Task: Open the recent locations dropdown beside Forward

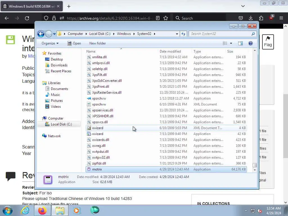Action: coord(54,34)
